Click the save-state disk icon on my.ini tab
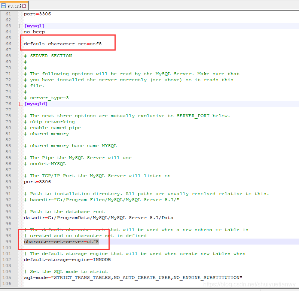This screenshot has height=291, width=299. click(3, 6)
